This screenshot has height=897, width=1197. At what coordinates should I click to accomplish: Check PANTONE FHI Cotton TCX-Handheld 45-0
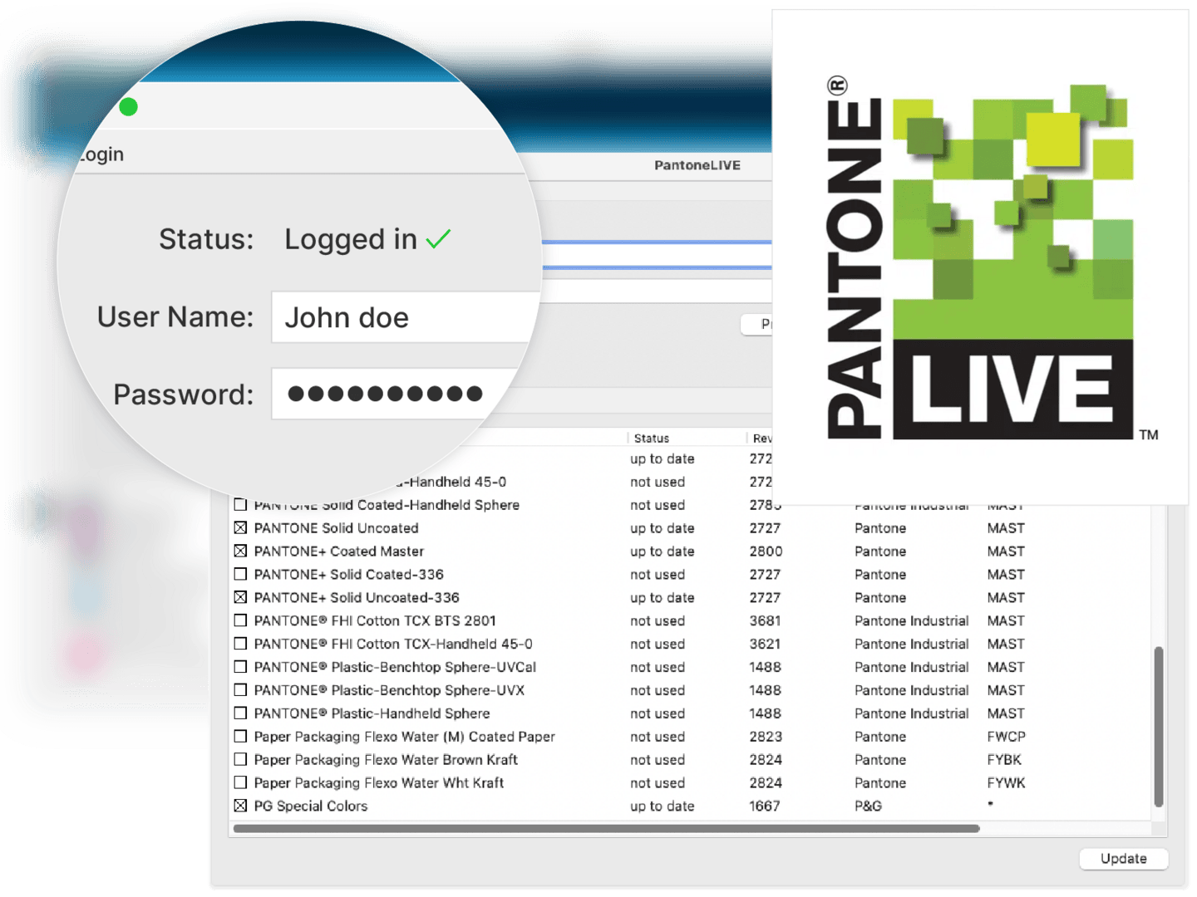click(x=240, y=644)
